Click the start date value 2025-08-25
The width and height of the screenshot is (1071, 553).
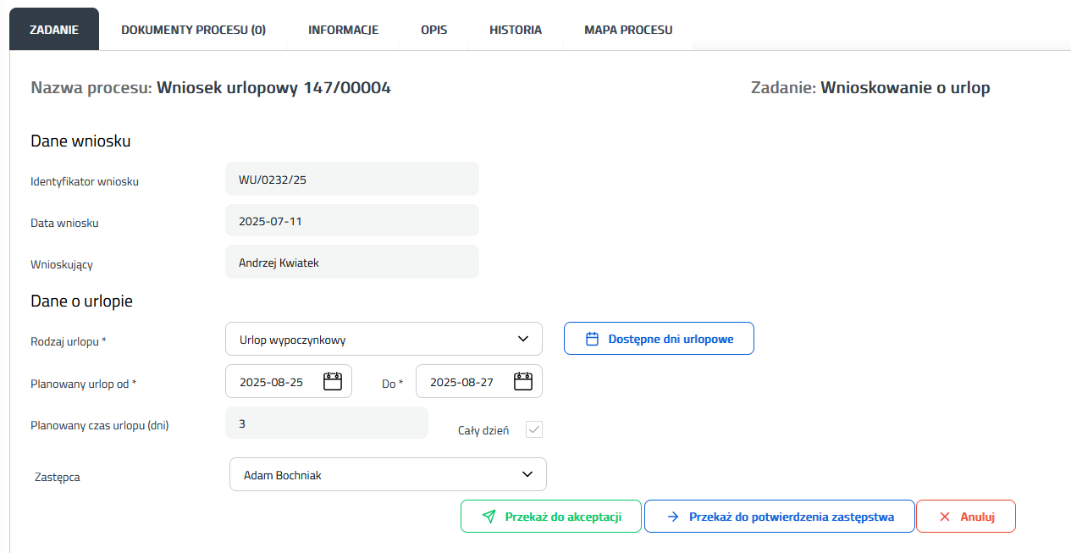[271, 382]
